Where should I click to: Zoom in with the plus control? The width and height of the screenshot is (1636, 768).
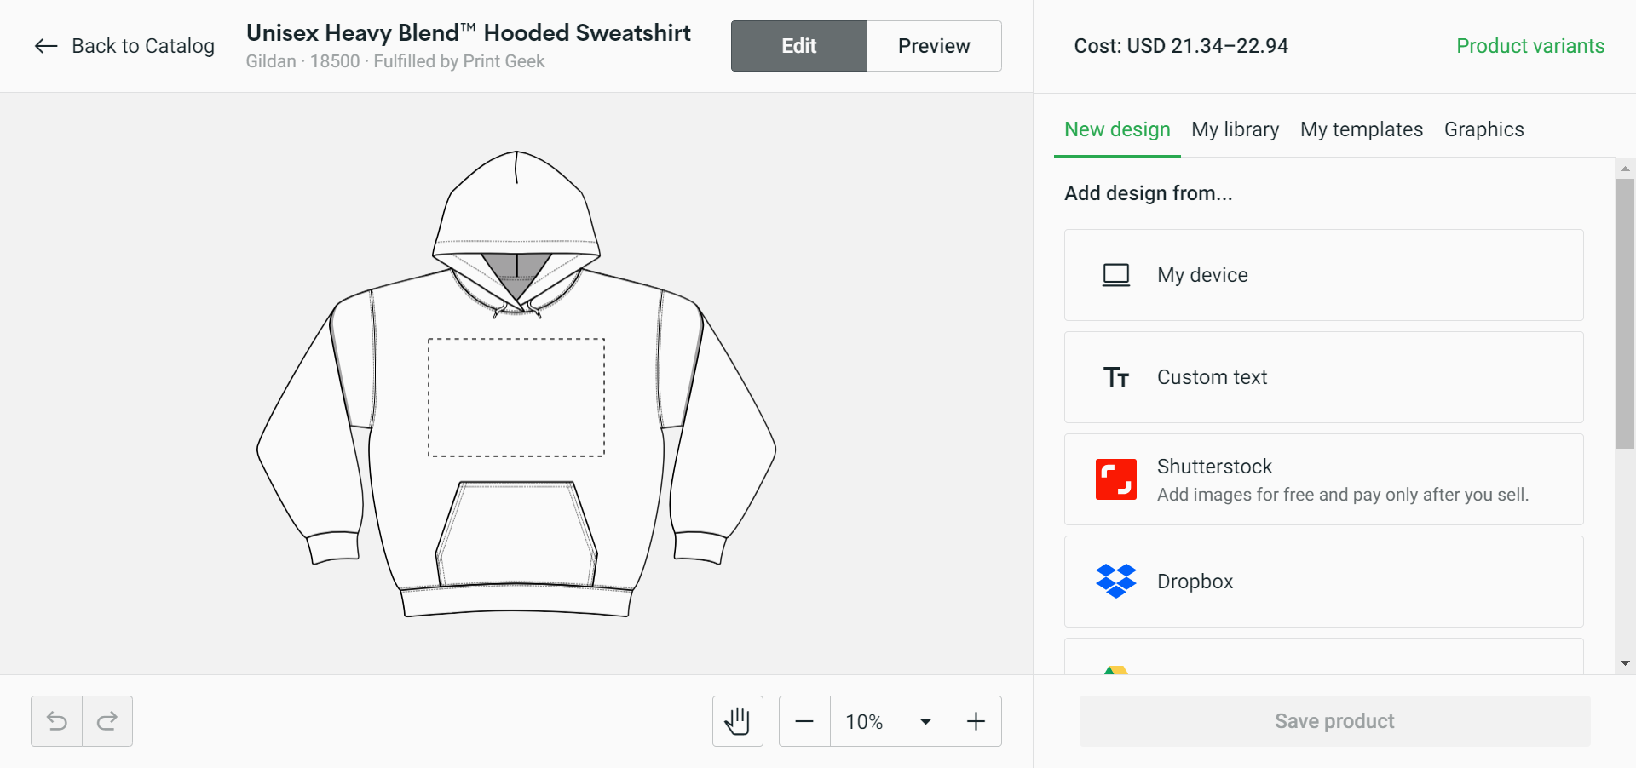click(x=975, y=721)
